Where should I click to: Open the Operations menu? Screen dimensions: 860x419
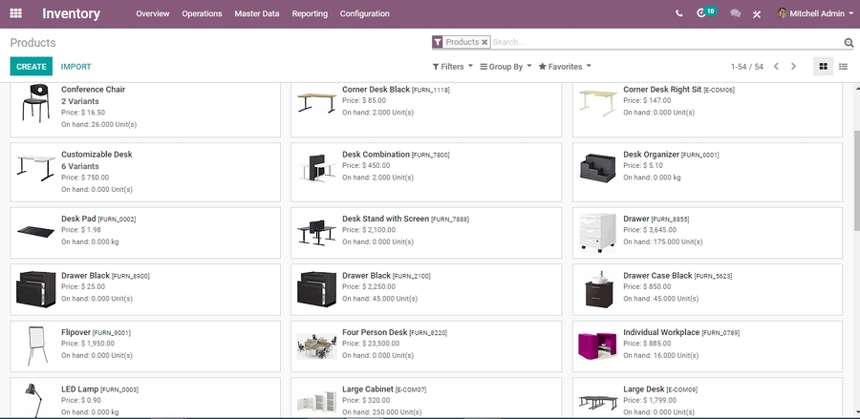[x=202, y=13]
